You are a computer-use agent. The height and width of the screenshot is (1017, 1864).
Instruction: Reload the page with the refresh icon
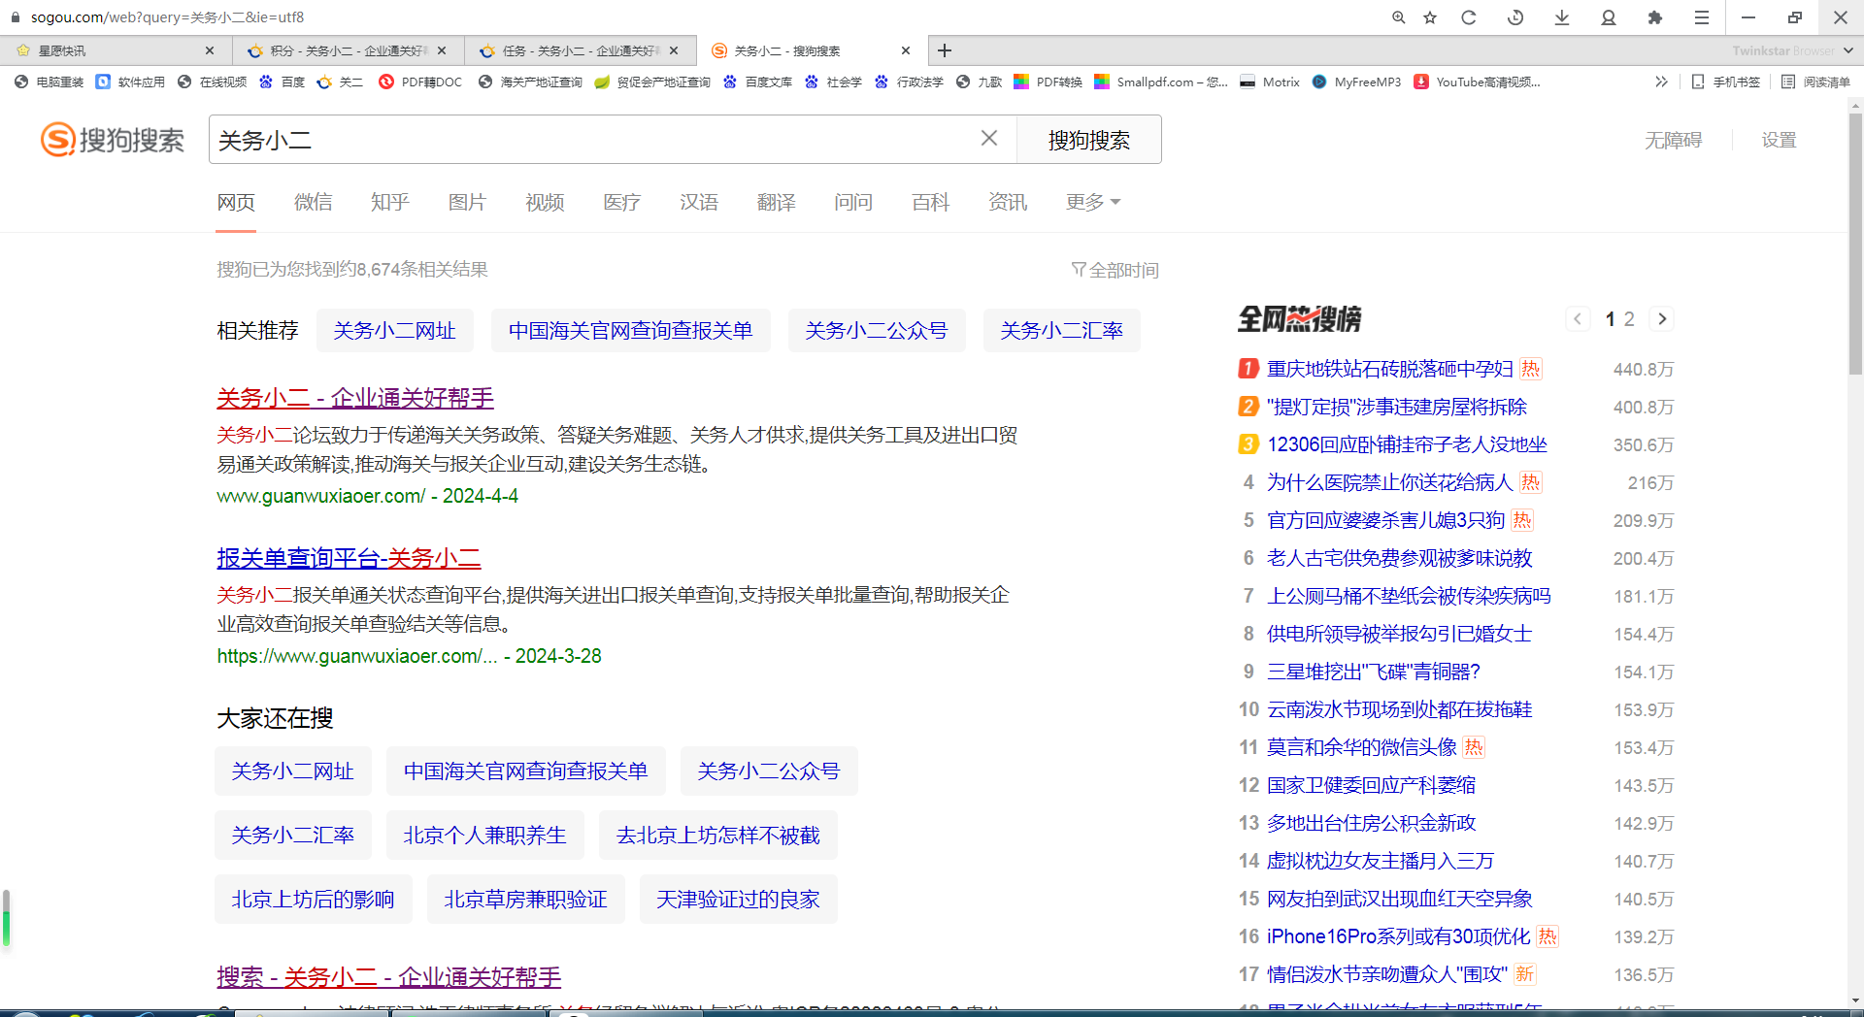coord(1469,17)
